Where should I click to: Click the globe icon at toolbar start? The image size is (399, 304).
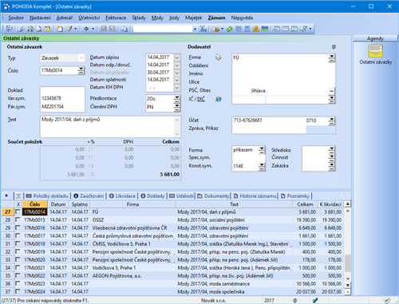(22, 29)
